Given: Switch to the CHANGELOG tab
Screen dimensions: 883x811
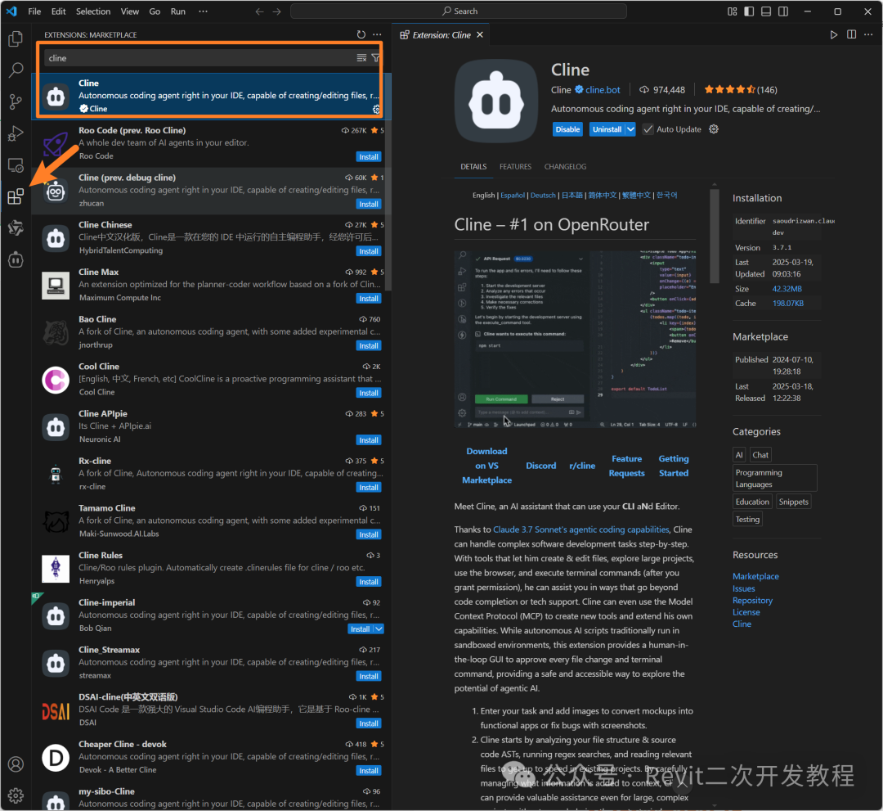Looking at the screenshot, I should 565,167.
